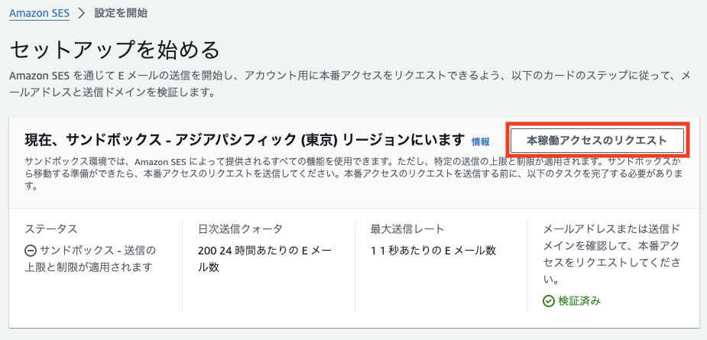
Task: Click the ステータス column label
Action: pyautogui.click(x=51, y=228)
